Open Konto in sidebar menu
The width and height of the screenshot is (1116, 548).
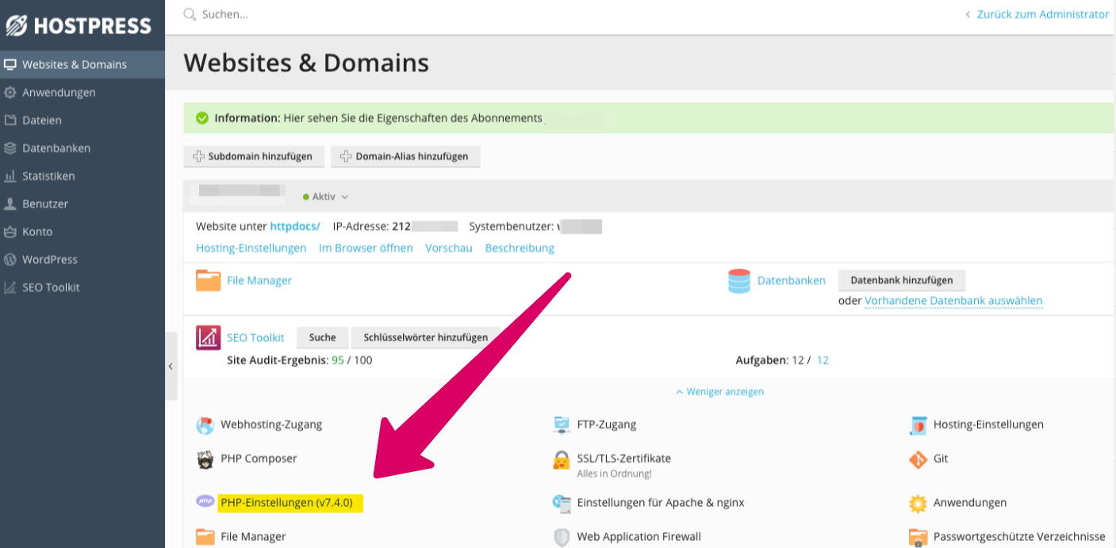[82, 231]
